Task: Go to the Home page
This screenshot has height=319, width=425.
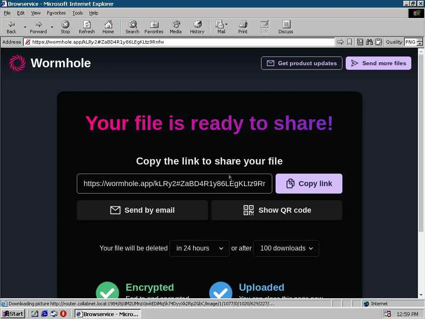Action: tap(108, 27)
